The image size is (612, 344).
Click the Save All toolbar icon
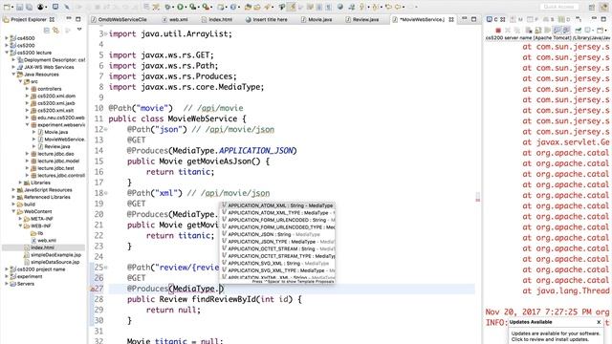click(30, 7)
